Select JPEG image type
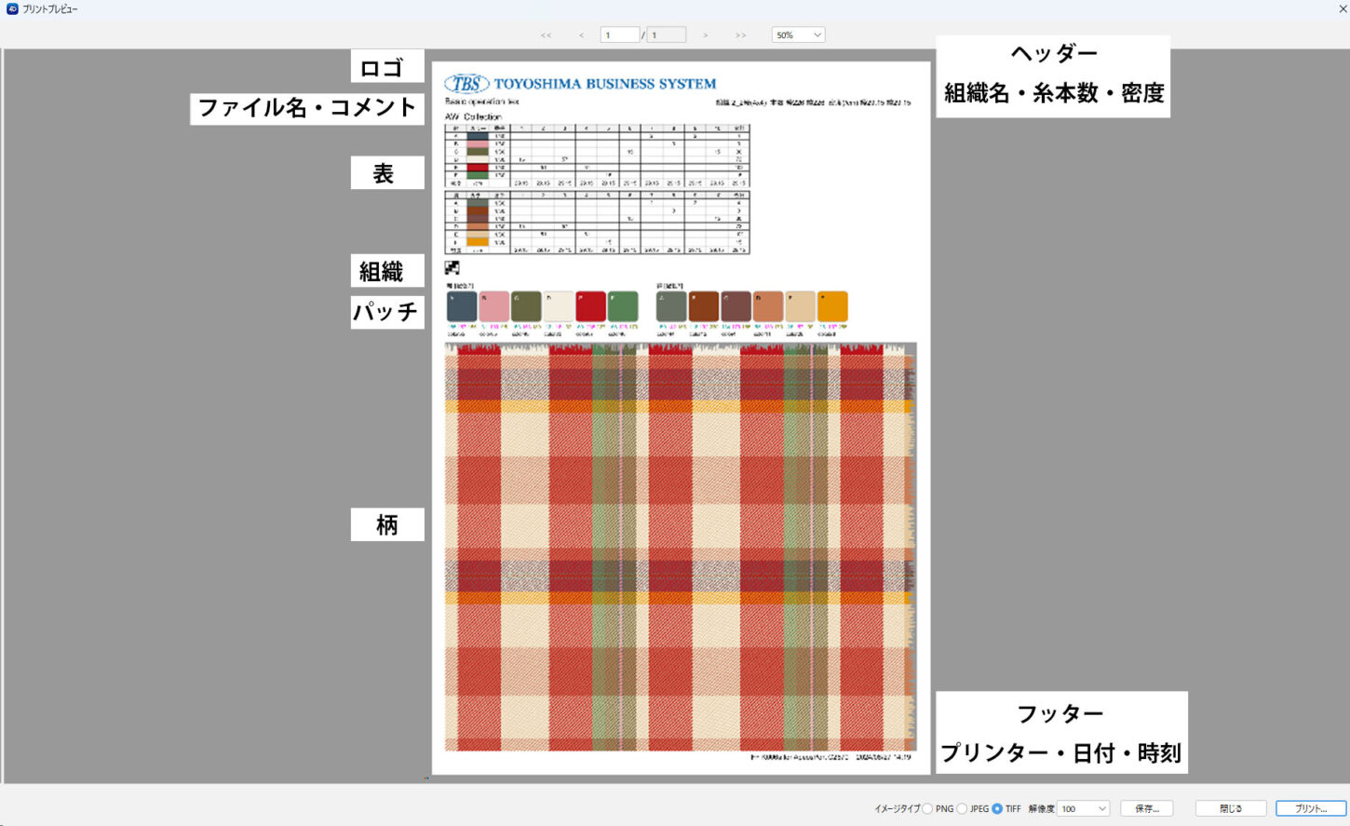The image size is (1350, 826). click(963, 808)
